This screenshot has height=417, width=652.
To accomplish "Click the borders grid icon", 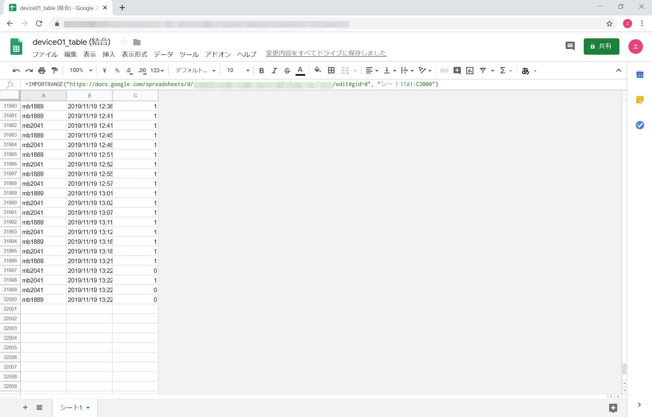I will point(331,70).
